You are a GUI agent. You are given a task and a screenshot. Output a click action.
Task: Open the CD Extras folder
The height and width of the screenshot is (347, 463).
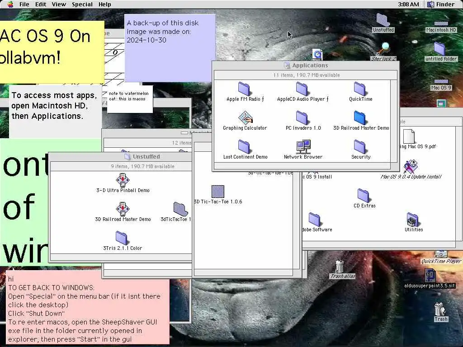click(363, 196)
